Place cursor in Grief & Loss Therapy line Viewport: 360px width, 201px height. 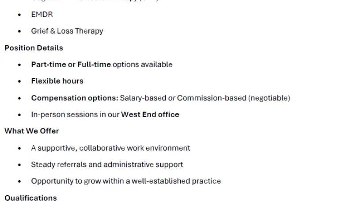tap(67, 31)
